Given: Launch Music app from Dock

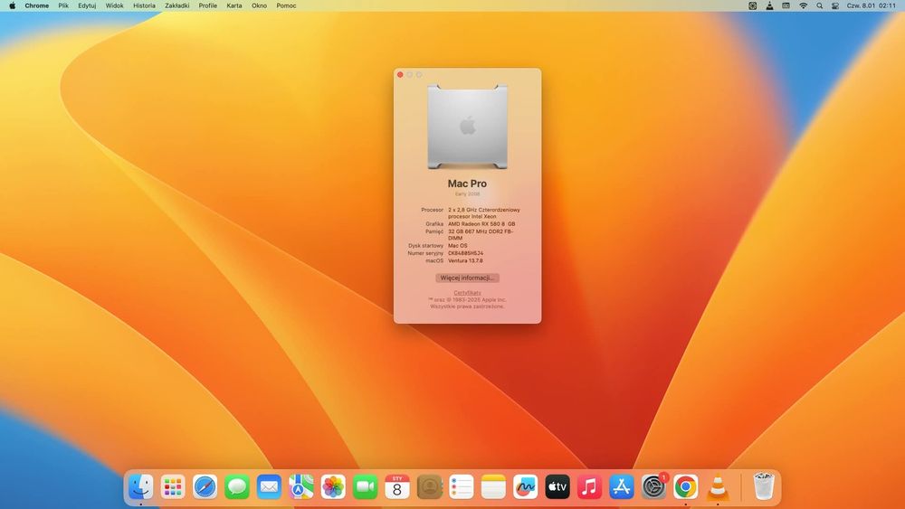Looking at the screenshot, I should tap(589, 487).
